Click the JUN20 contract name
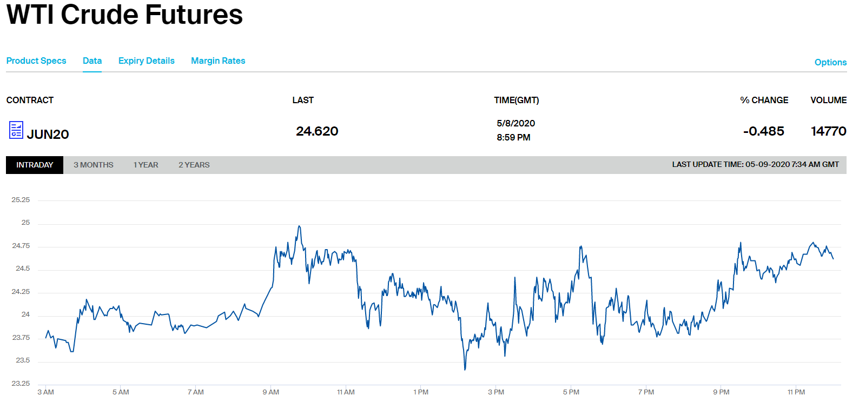The width and height of the screenshot is (859, 402). coord(48,135)
